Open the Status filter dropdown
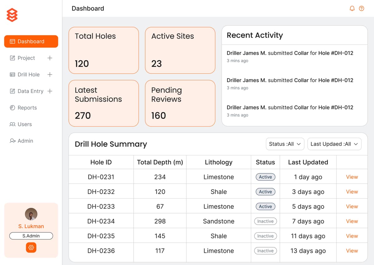374x265 pixels. 285,144
